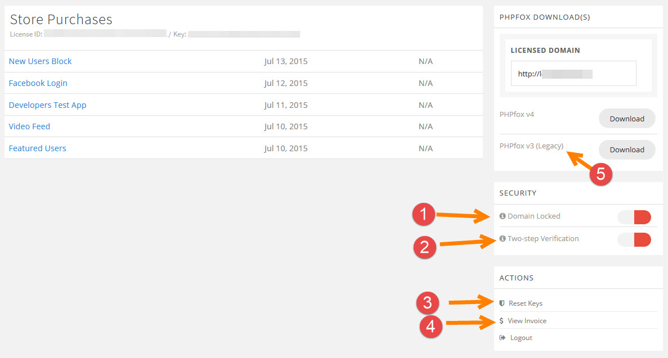Screen dimensions: 668x358
Task: Click the Domain Locked label text
Action: click(534, 216)
